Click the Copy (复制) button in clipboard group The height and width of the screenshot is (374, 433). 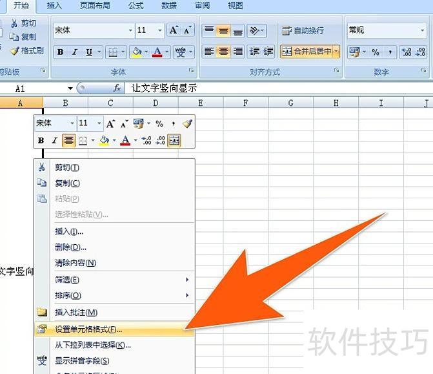click(23, 36)
